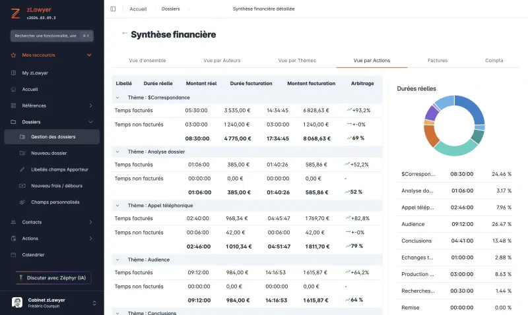This screenshot has width=528, height=315.
Task: Click the Nouveau frais / débours icon
Action: pyautogui.click(x=22, y=186)
